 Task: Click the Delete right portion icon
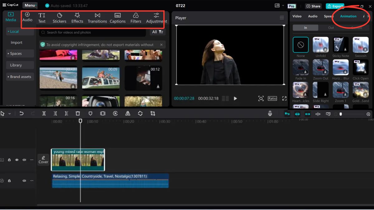[66, 114]
